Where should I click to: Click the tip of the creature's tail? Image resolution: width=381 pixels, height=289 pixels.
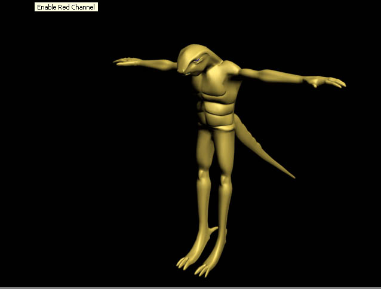click(x=292, y=177)
